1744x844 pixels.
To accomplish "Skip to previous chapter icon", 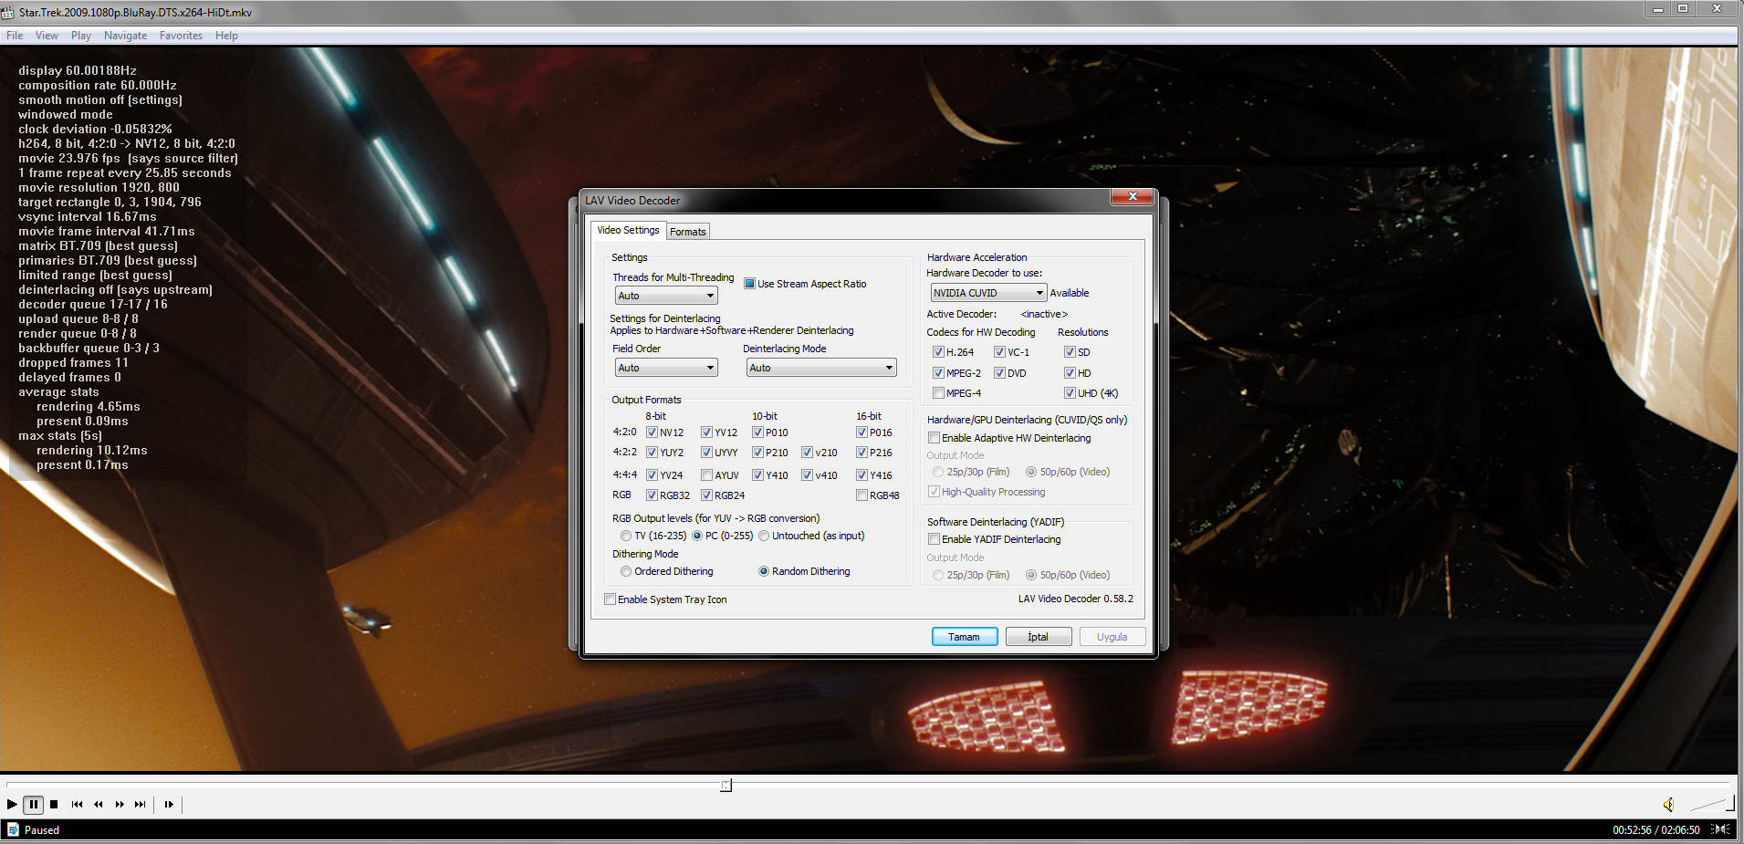I will (x=77, y=804).
